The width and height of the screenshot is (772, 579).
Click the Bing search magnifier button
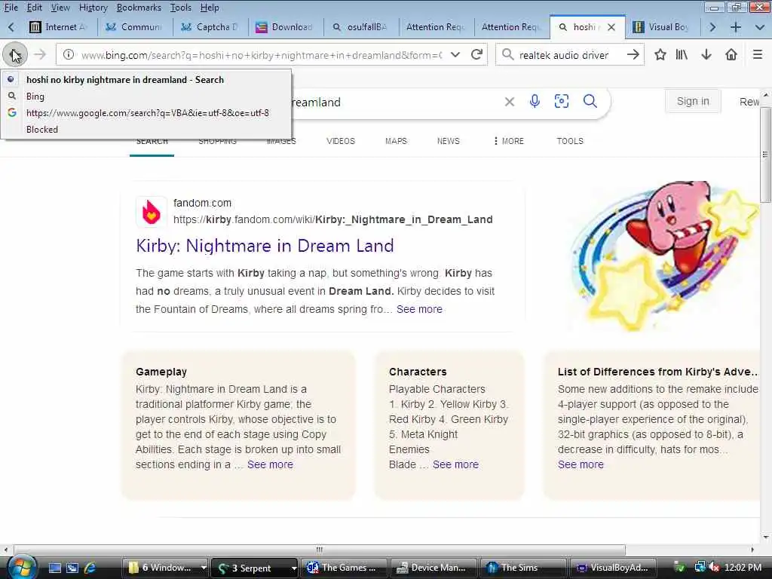(x=590, y=102)
